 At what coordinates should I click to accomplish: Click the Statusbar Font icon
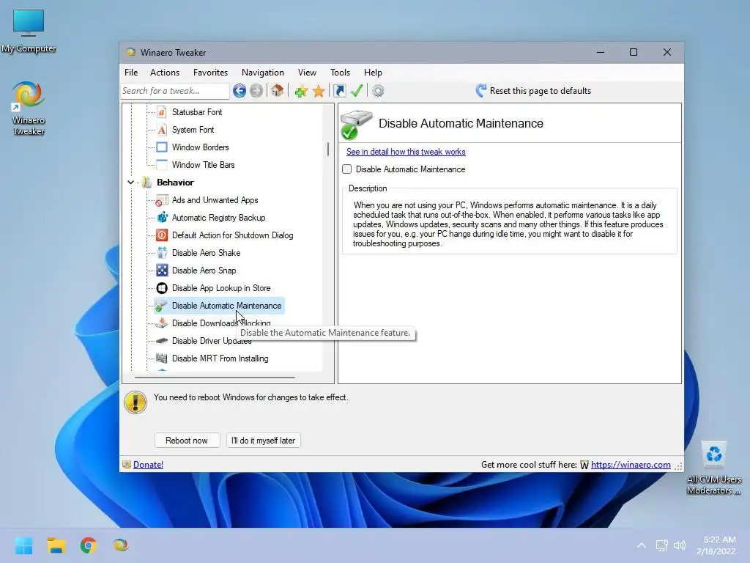pos(162,112)
